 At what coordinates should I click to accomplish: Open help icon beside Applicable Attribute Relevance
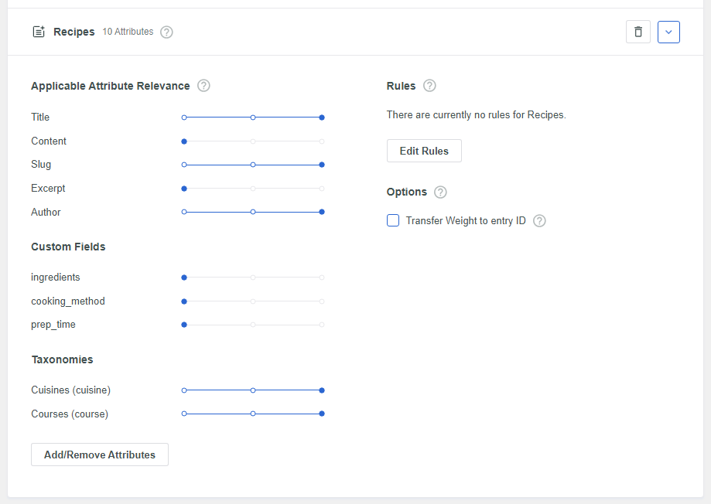coord(203,86)
